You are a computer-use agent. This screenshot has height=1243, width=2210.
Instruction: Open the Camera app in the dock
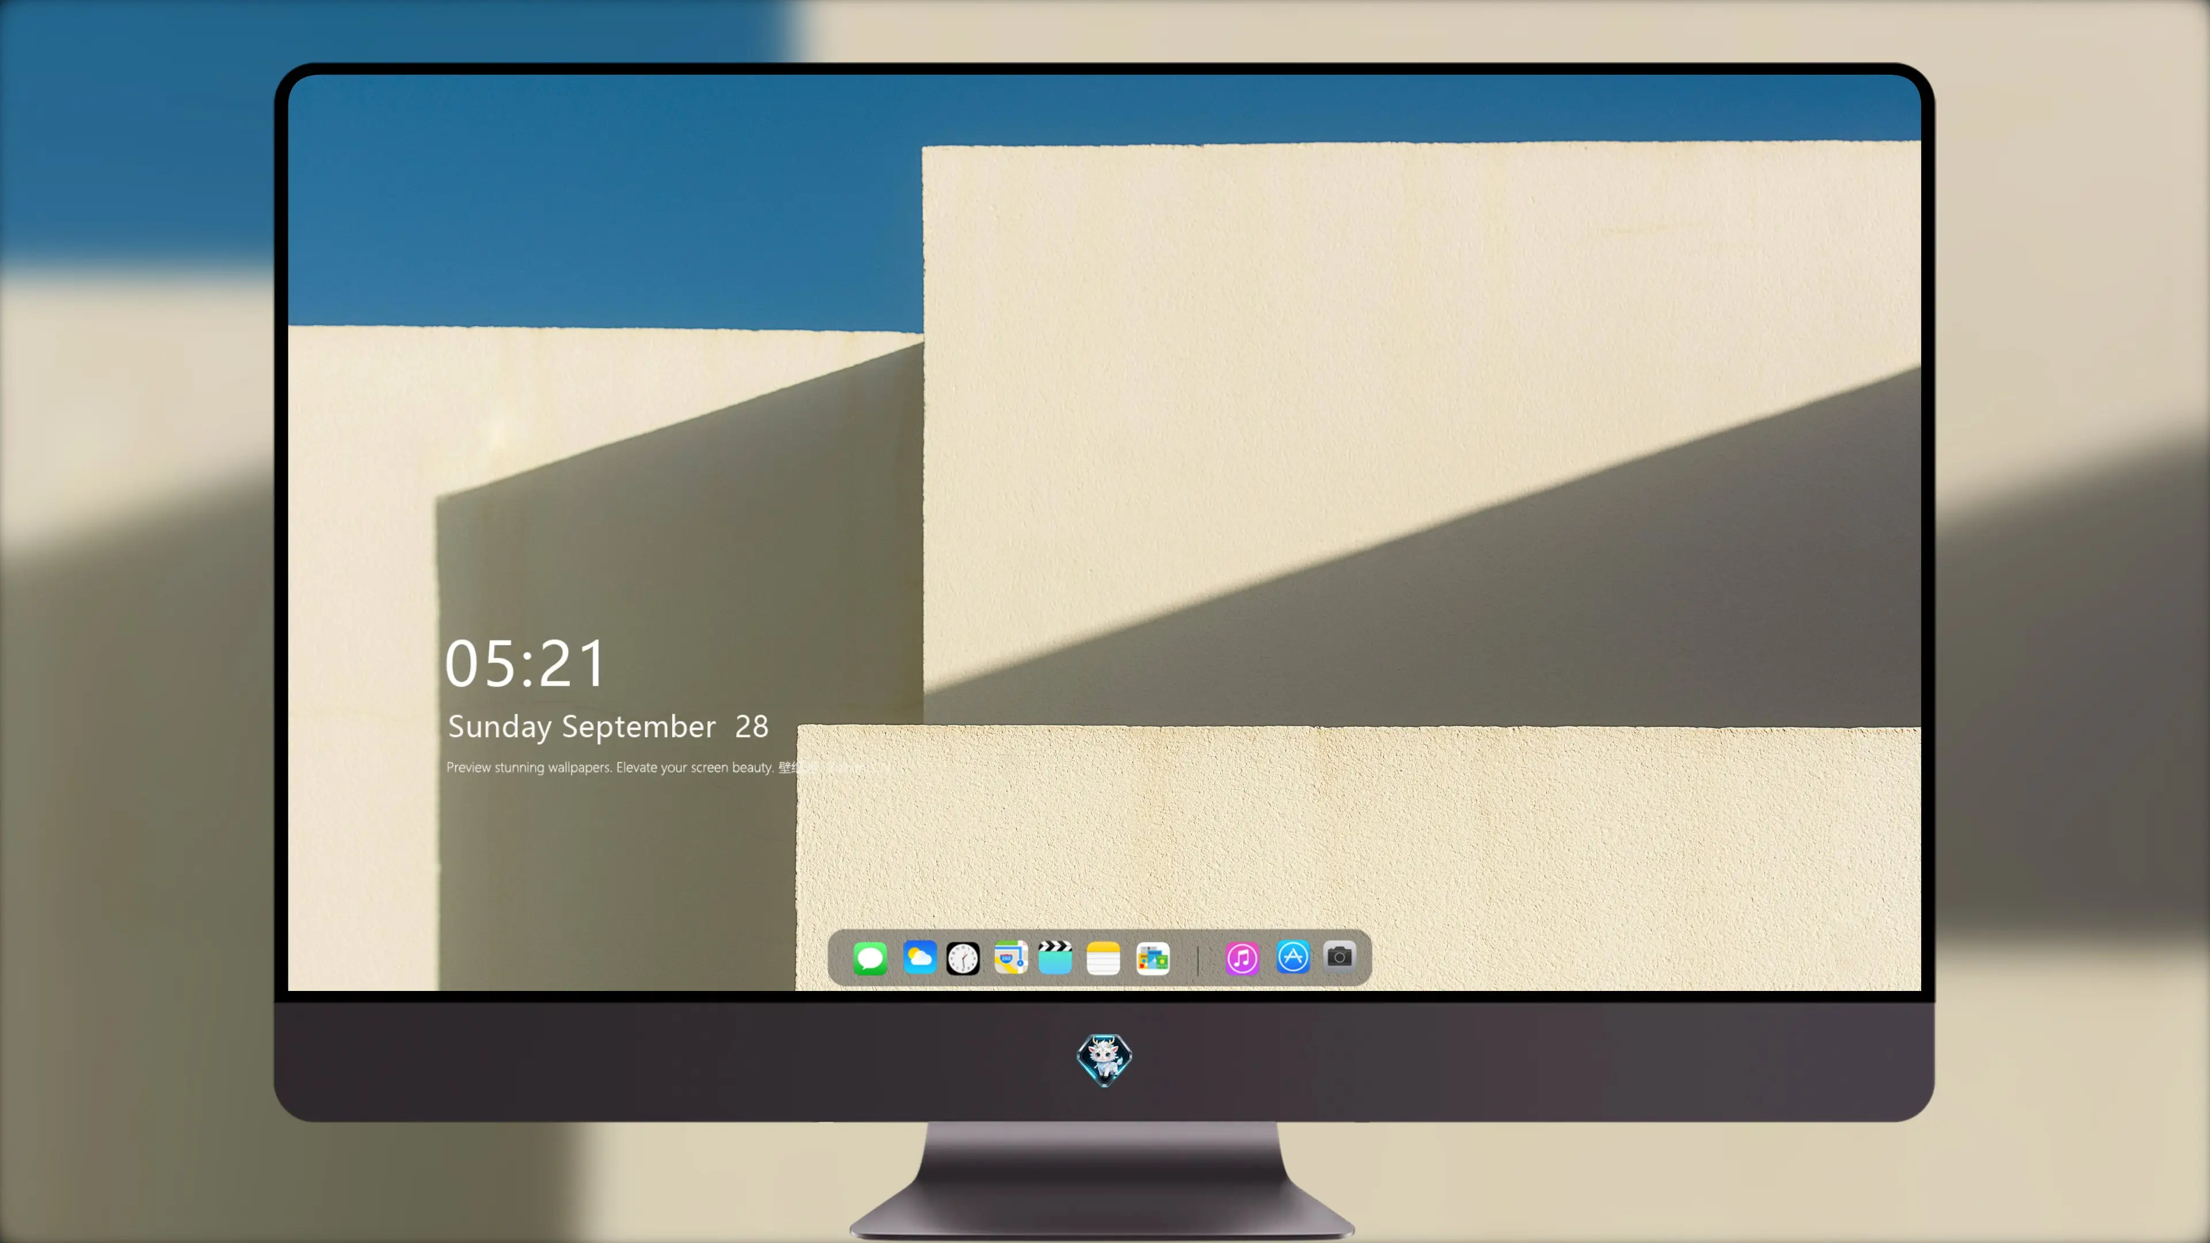coord(1339,956)
